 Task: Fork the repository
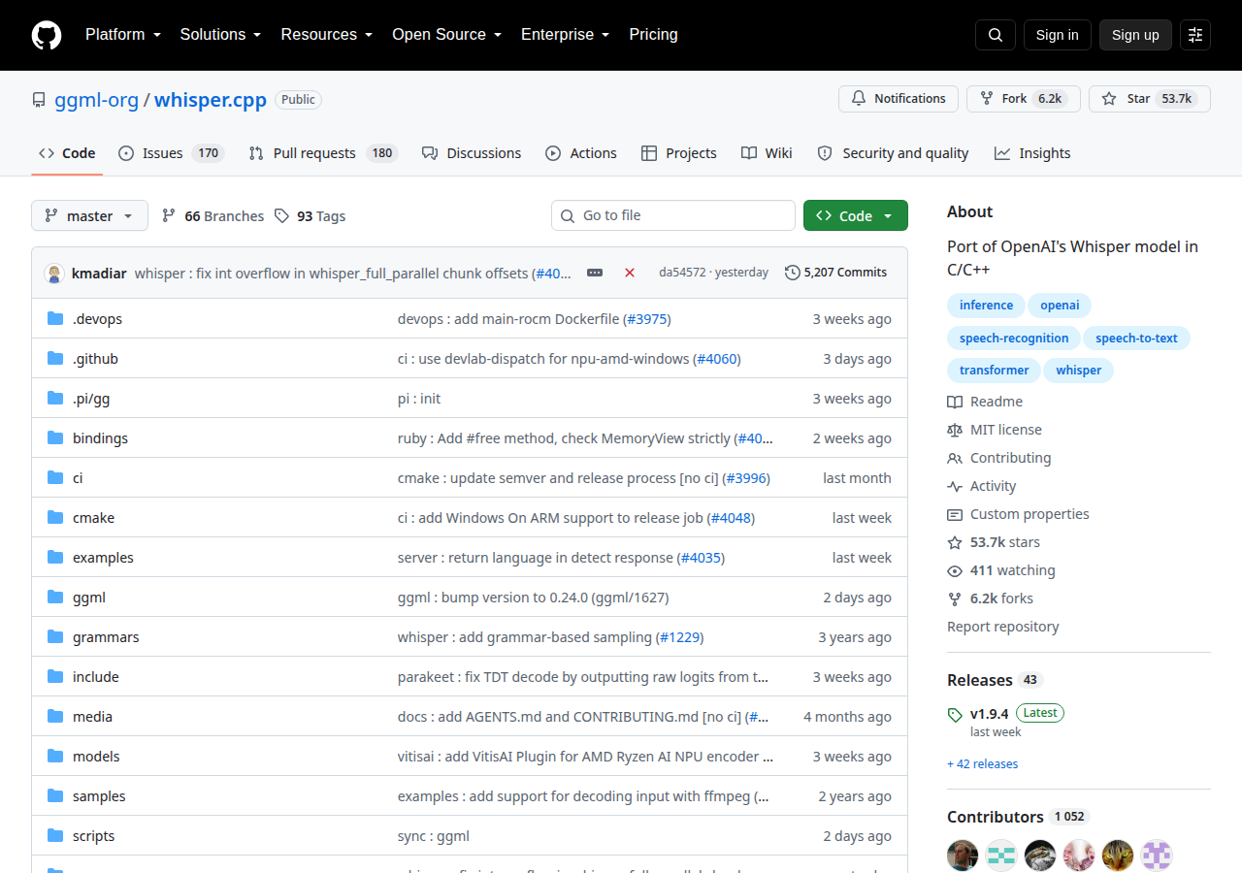1024,99
